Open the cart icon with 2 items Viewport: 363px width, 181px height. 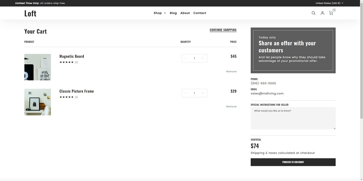[331, 13]
